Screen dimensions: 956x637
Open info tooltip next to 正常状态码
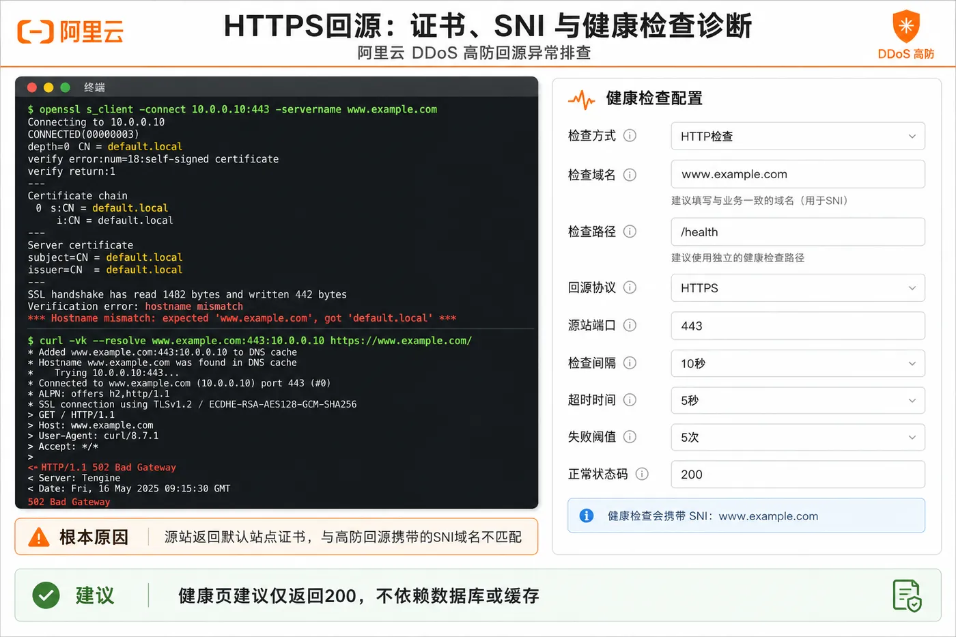[x=642, y=474]
